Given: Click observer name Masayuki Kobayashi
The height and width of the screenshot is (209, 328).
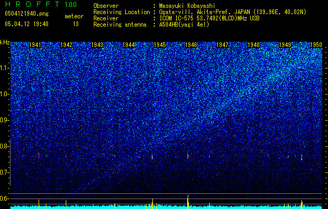Looking at the screenshot, I should [187, 6].
